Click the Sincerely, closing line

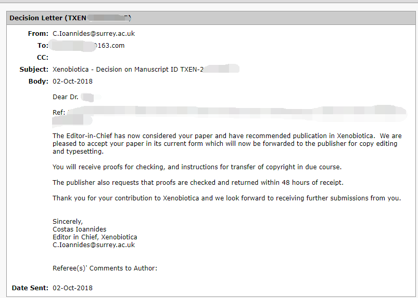[x=68, y=222]
